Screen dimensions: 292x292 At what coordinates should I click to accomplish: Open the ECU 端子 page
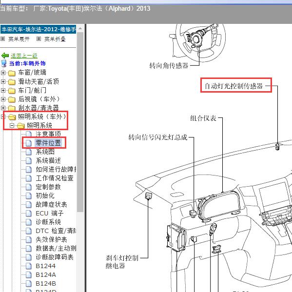coord(50,213)
